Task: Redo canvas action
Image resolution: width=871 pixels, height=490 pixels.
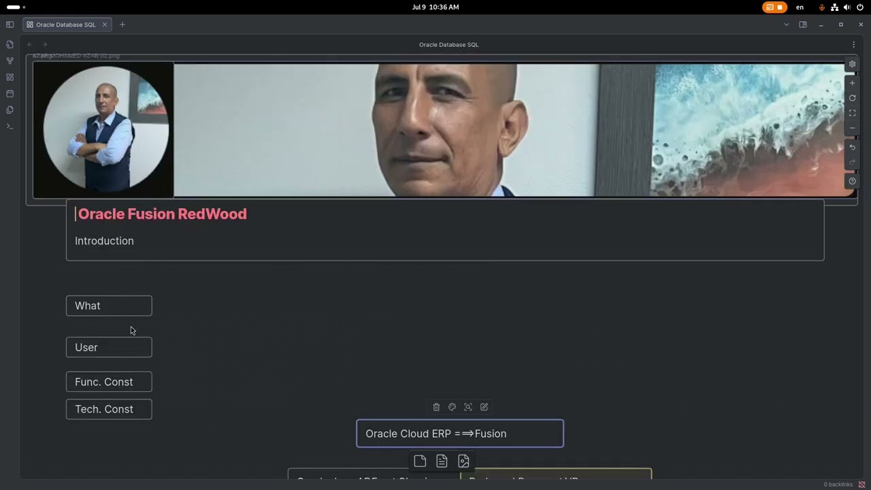Action: pos(852,162)
